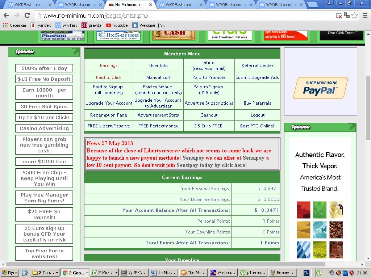
Task: Open Upgrade Your Account to Advertiser
Action: click(x=158, y=103)
